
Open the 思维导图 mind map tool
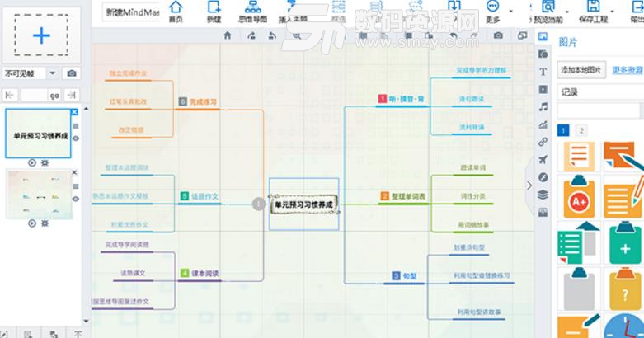click(x=252, y=12)
